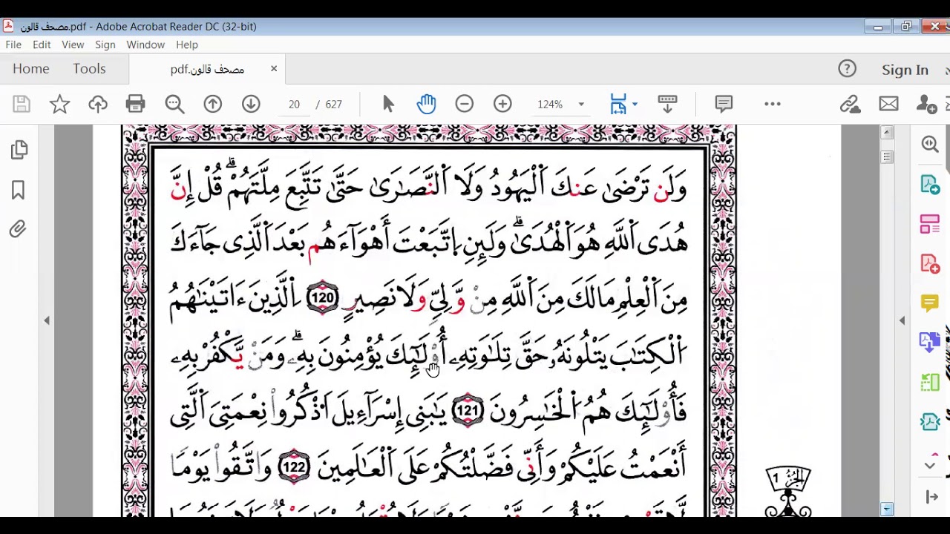
Task: Show more tools ellipsis menu
Action: click(x=773, y=105)
